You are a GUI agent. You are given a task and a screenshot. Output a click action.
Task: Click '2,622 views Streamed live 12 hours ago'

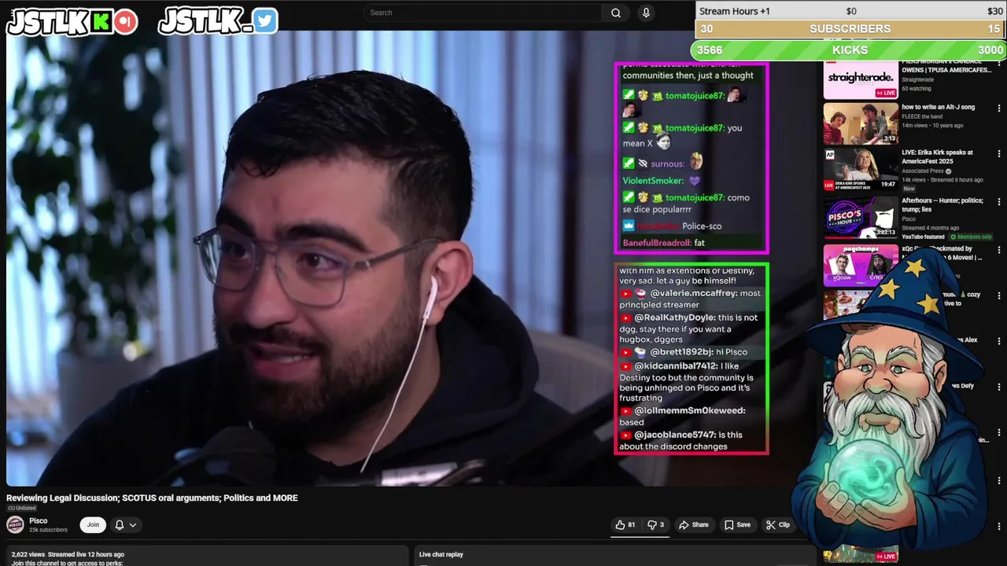[68, 554]
